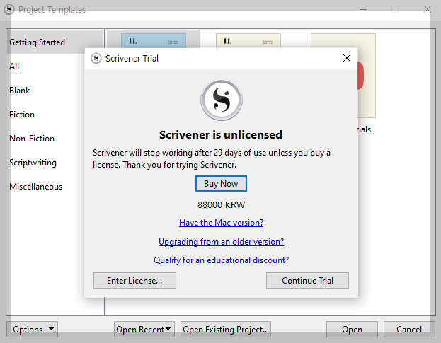The height and width of the screenshot is (343, 441).
Task: Choose Continue Trial
Action: pyautogui.click(x=307, y=280)
